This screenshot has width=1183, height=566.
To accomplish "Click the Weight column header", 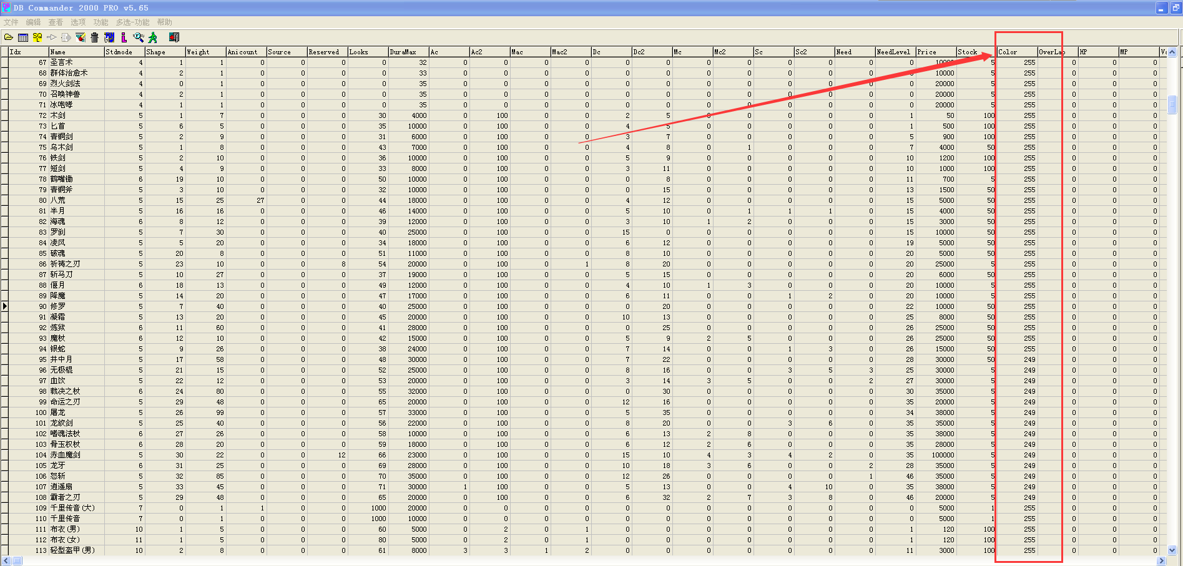I will click(206, 52).
